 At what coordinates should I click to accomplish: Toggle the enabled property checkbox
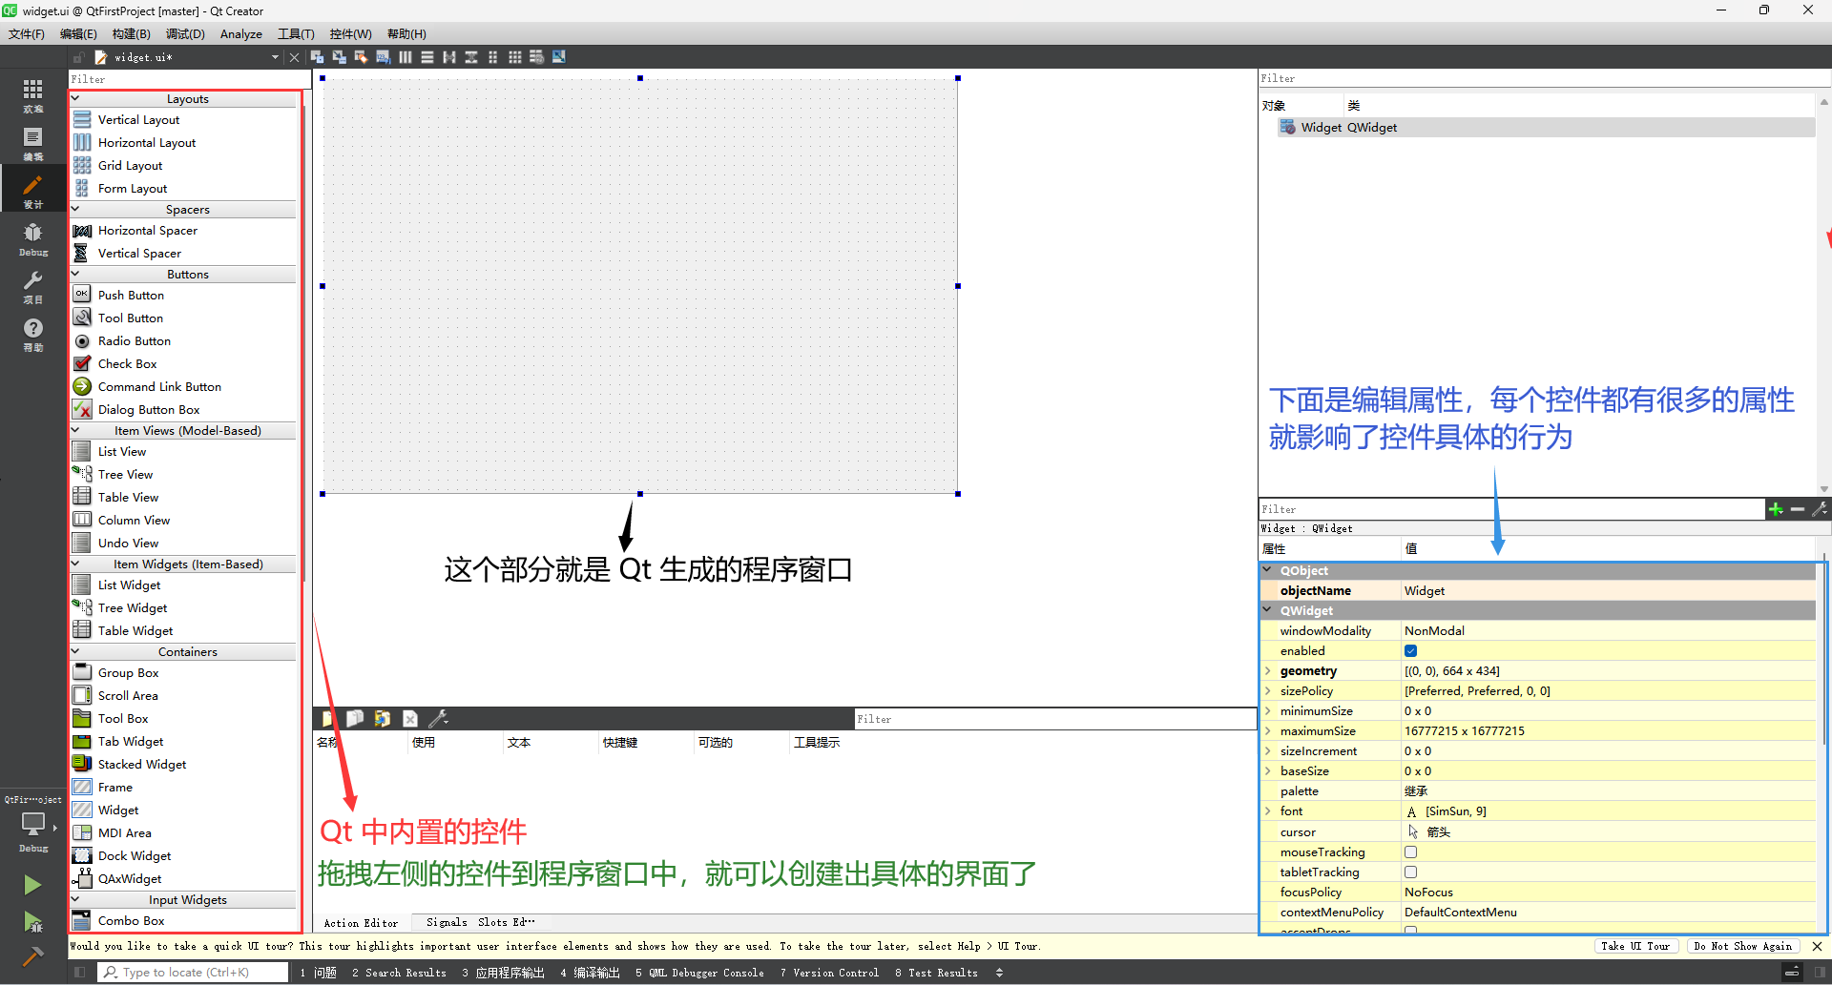point(1410,651)
